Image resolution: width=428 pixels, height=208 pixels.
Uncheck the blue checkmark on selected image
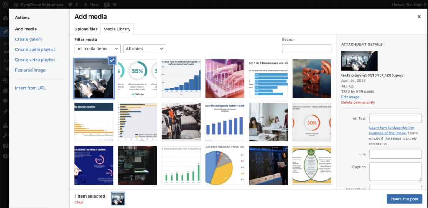point(112,60)
